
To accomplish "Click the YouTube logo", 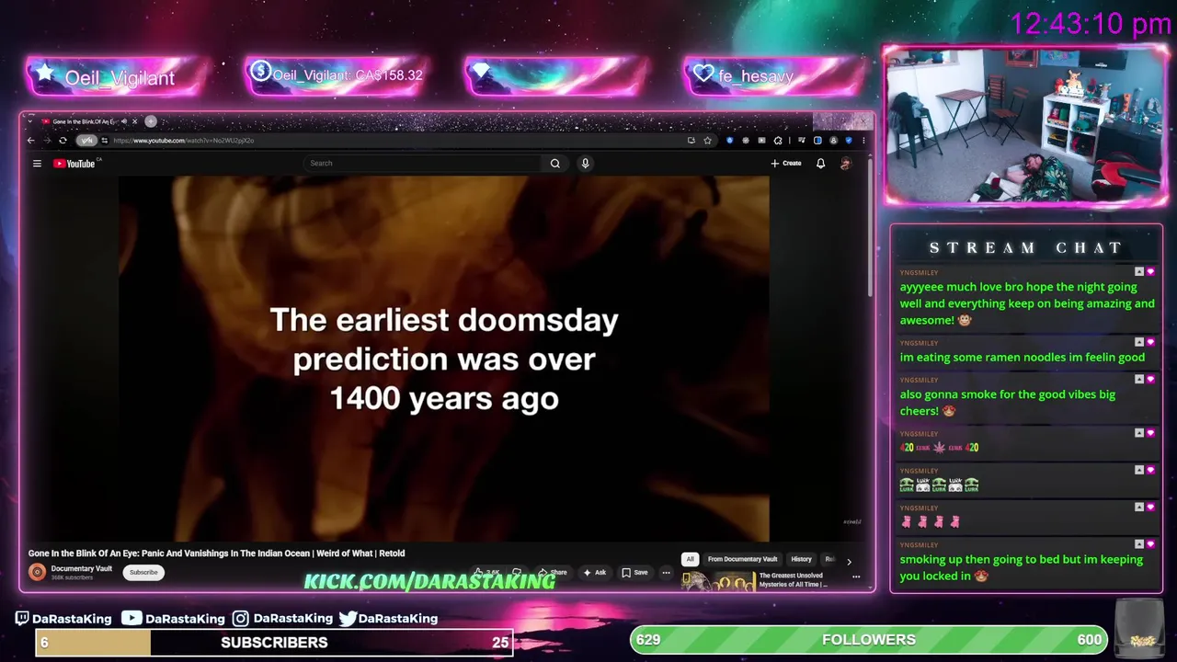I will pos(74,164).
